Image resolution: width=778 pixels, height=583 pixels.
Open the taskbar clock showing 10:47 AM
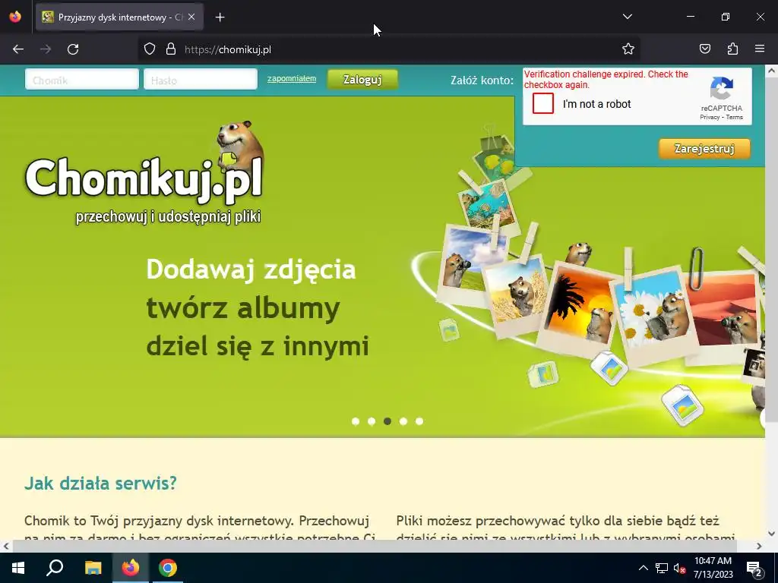click(x=713, y=568)
